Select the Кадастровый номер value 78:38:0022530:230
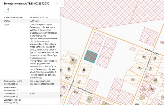The height and width of the screenshot is (105, 164). [x=39, y=17]
